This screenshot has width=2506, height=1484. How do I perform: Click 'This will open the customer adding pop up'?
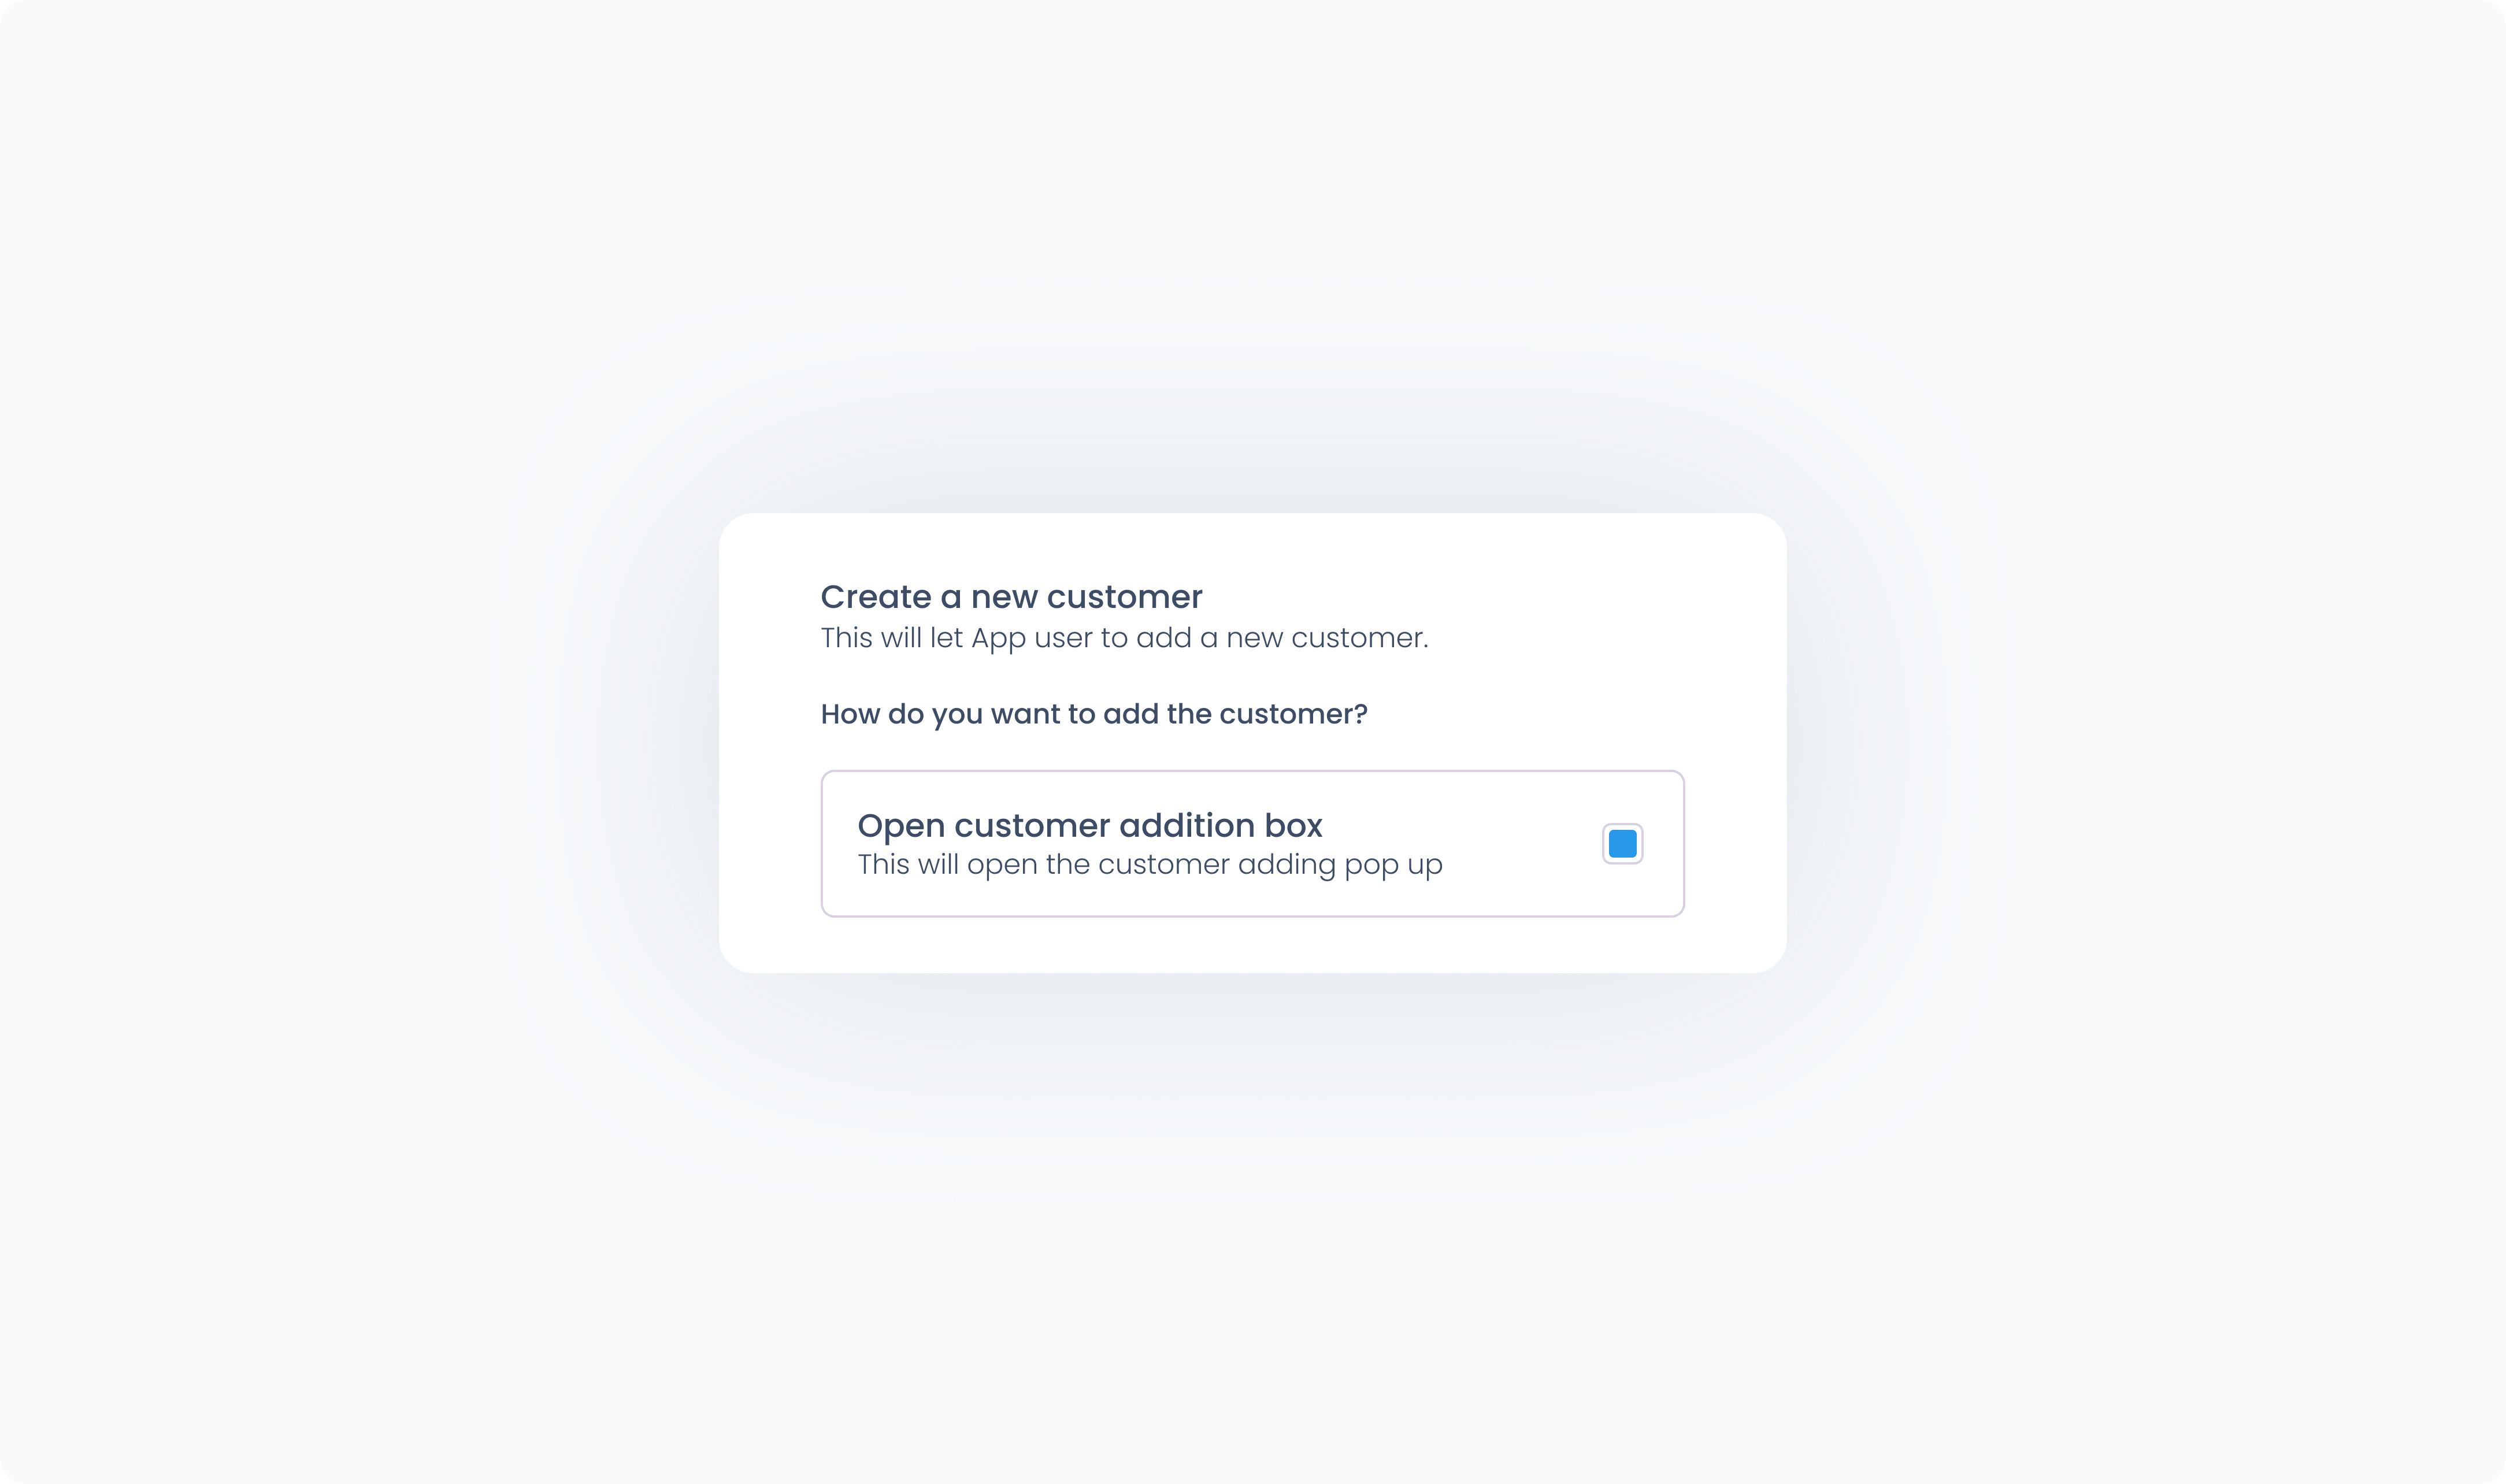coord(1150,865)
